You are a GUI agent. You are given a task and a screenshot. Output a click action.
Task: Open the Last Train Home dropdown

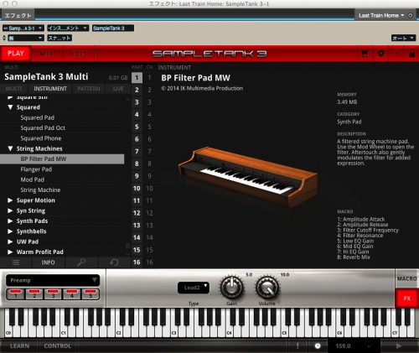[x=381, y=16]
